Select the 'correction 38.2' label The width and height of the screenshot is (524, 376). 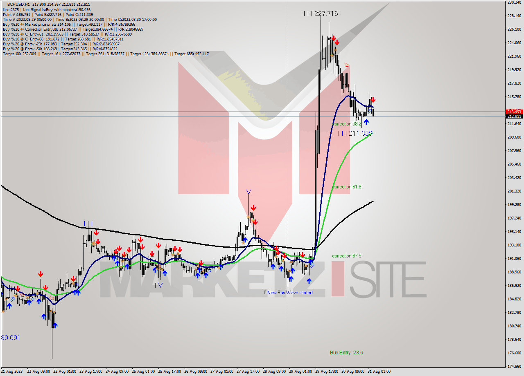pos(347,124)
